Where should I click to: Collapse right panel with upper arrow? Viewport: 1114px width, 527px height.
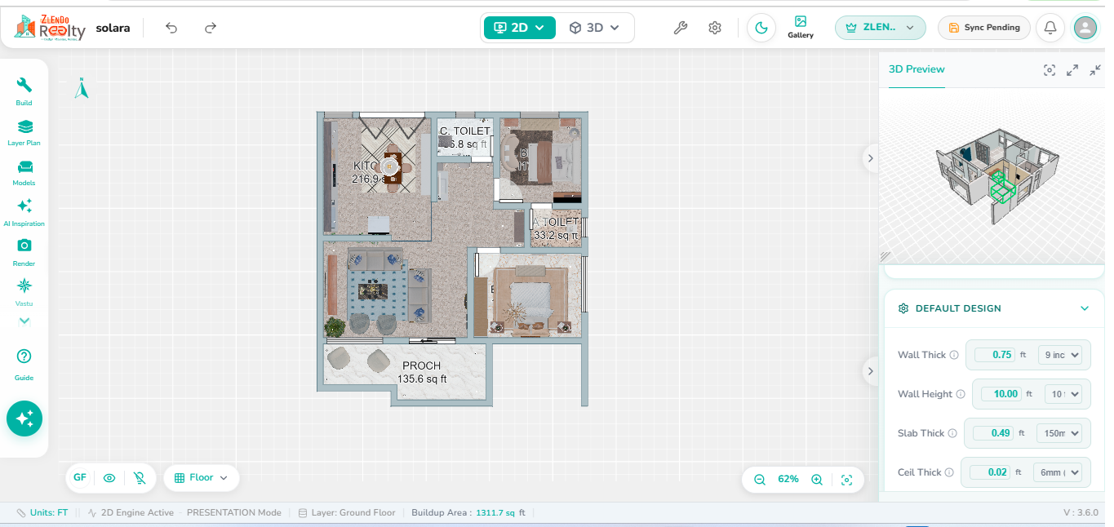coord(870,158)
